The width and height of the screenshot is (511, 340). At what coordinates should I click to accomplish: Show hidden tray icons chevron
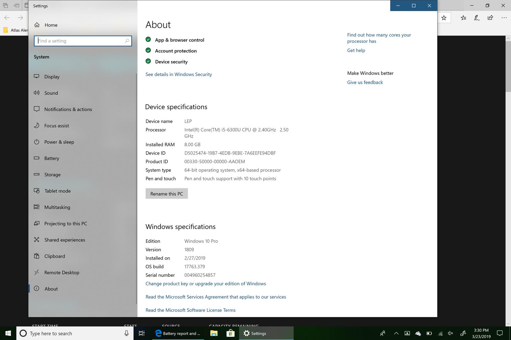coord(396,333)
